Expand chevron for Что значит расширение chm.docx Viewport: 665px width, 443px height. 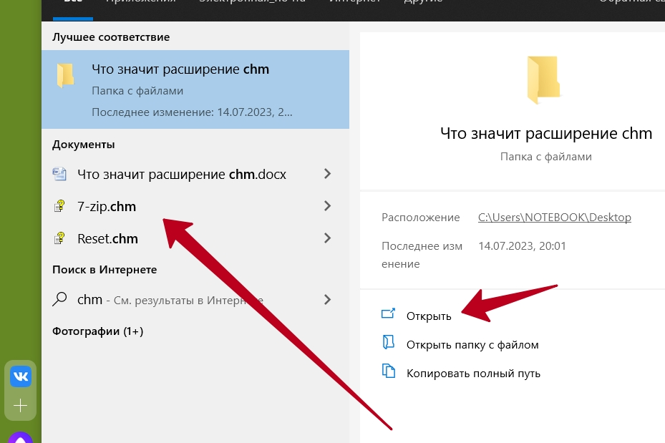click(x=327, y=173)
